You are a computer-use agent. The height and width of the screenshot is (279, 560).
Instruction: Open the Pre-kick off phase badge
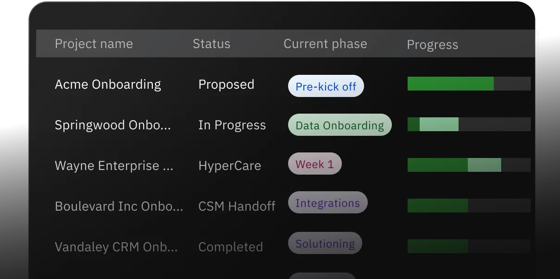pos(326,86)
